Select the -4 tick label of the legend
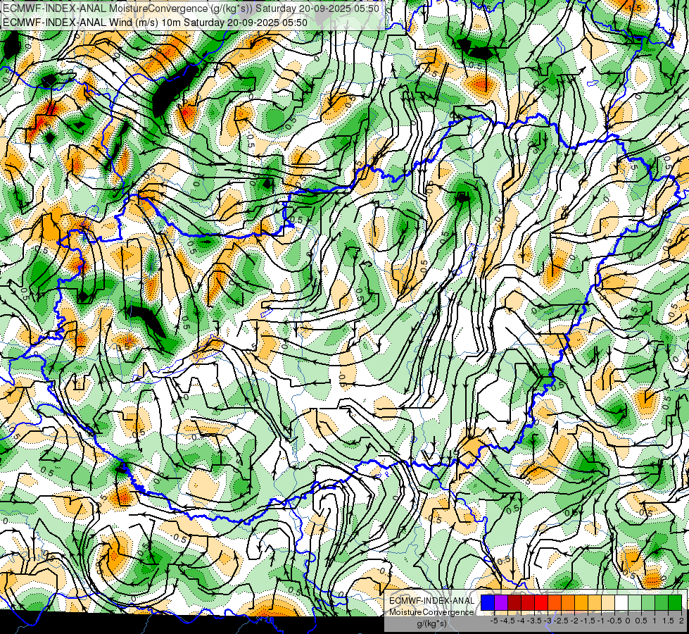This screenshot has height=634, width=689. click(521, 621)
